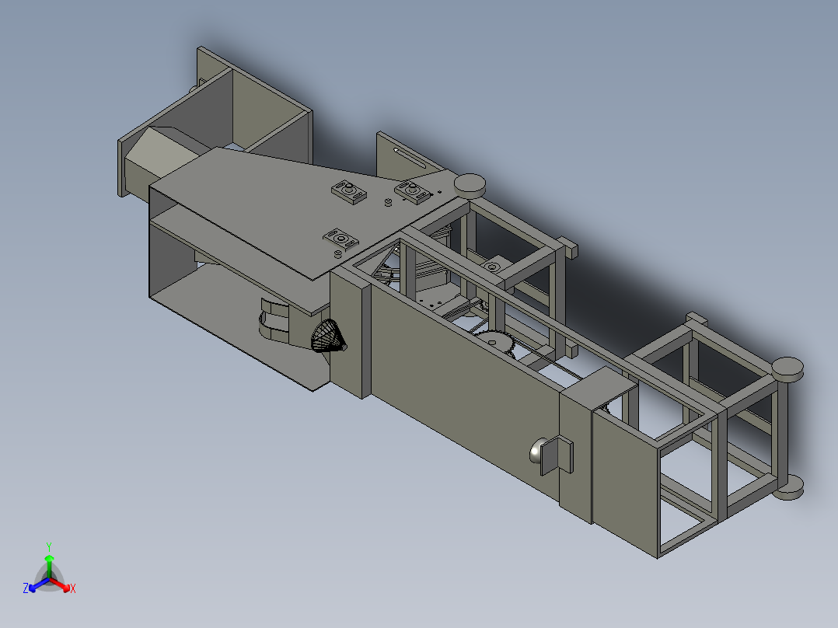Select the bracket plate next to the spherical knob

(x=557, y=455)
